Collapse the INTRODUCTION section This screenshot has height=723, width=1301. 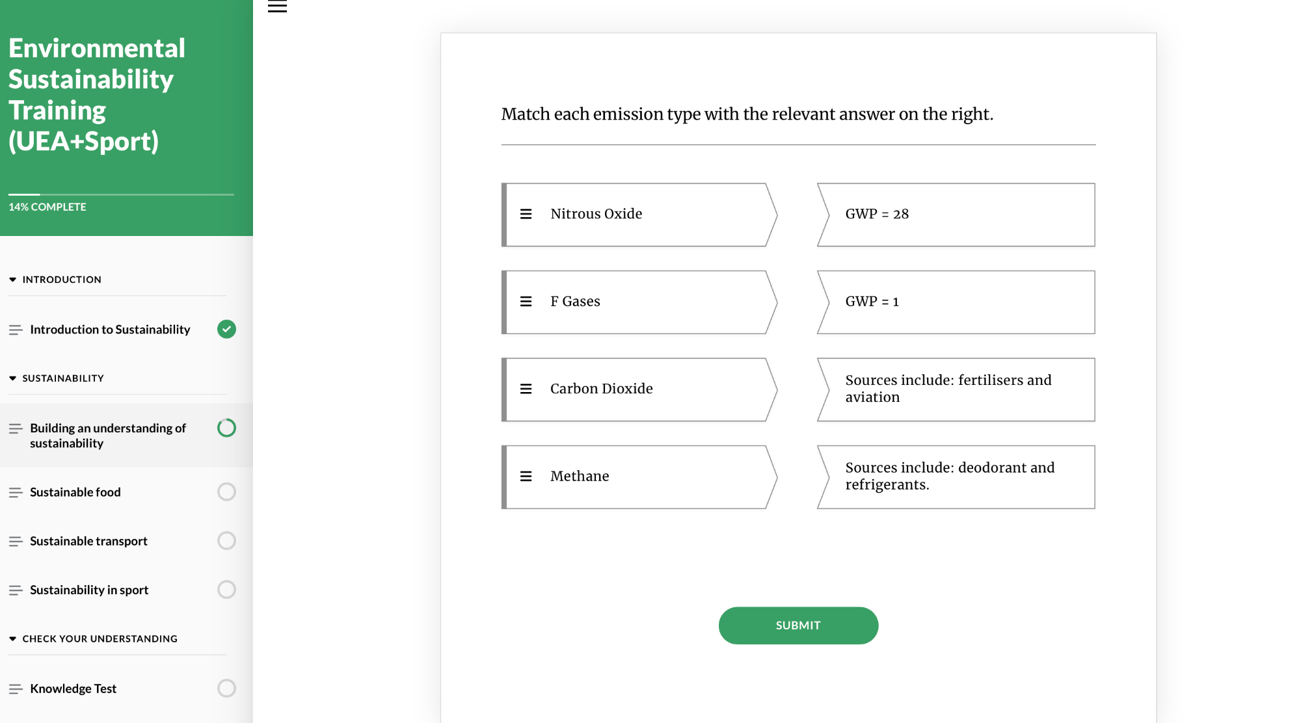(55, 280)
